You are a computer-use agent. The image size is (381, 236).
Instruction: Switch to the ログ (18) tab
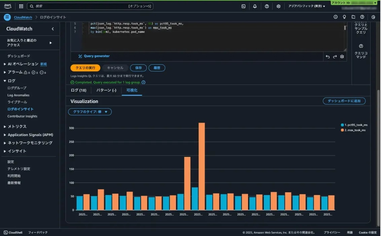78,90
